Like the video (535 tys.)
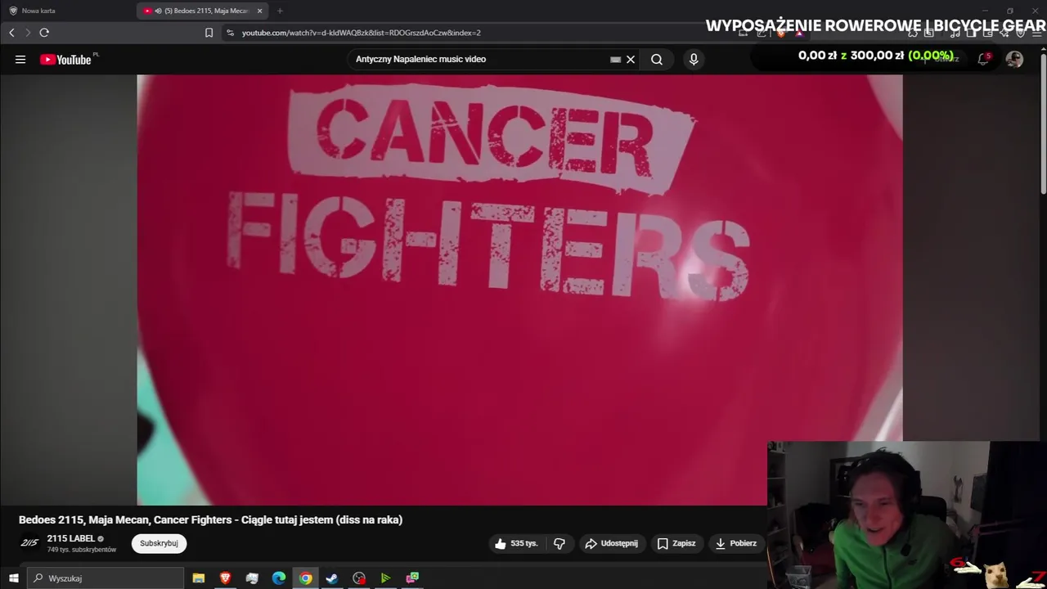1047x589 pixels. 516,543
